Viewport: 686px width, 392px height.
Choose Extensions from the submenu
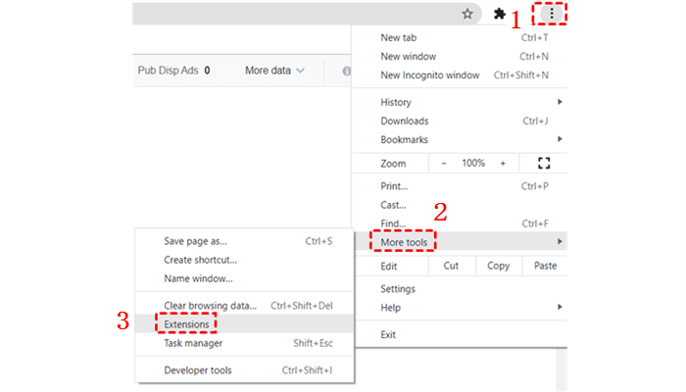coord(186,321)
